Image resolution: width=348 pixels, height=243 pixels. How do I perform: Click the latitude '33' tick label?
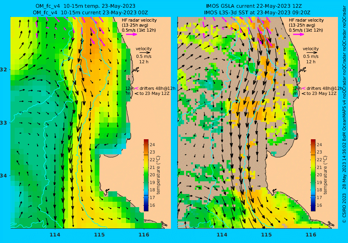coord(3,123)
